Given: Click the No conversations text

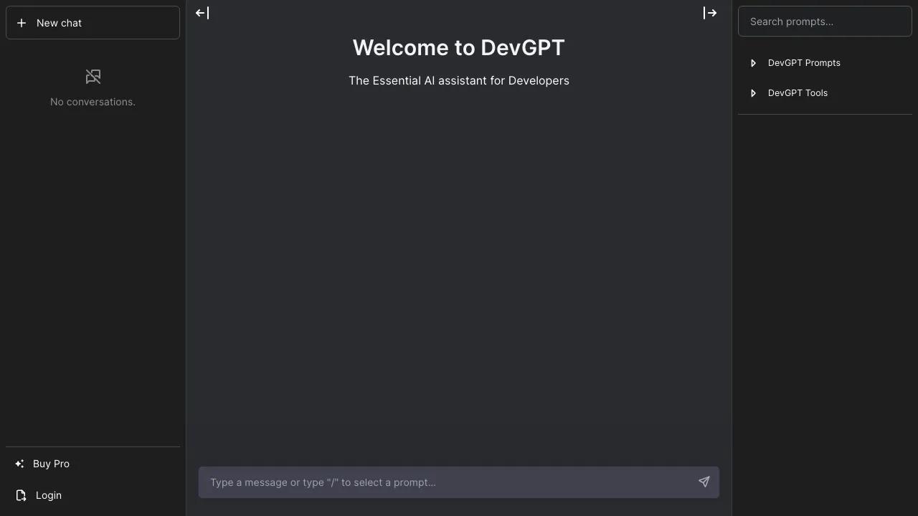Looking at the screenshot, I should pyautogui.click(x=93, y=102).
